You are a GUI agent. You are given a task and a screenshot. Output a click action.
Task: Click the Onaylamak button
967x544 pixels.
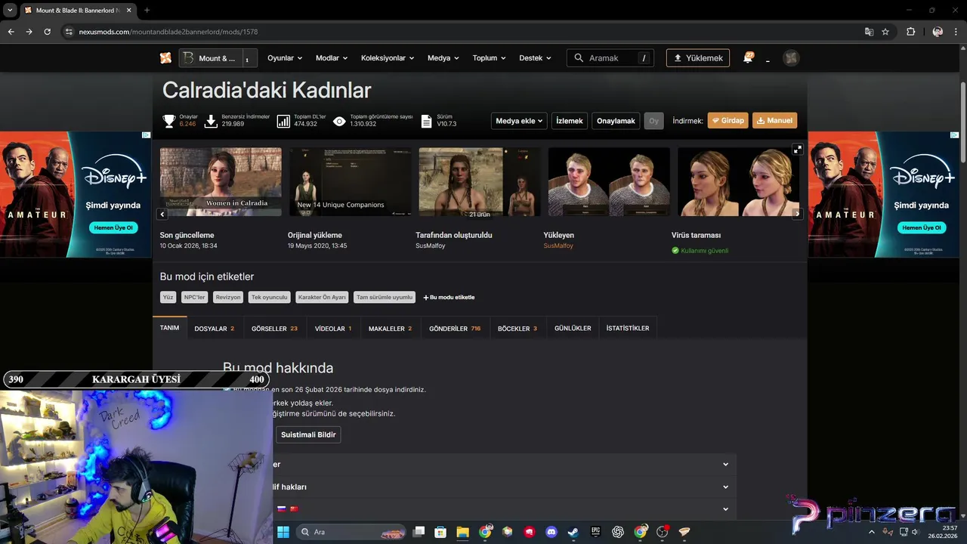[616, 121]
